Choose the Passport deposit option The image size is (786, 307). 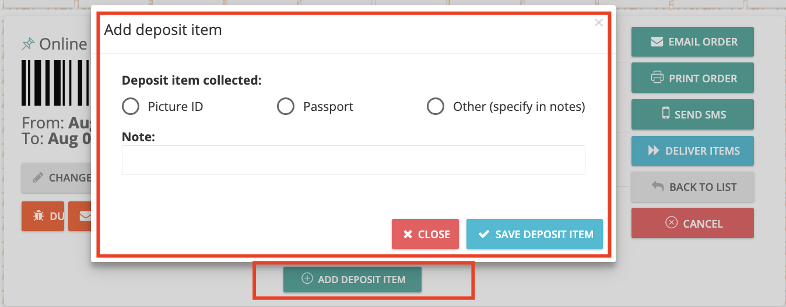pos(285,107)
